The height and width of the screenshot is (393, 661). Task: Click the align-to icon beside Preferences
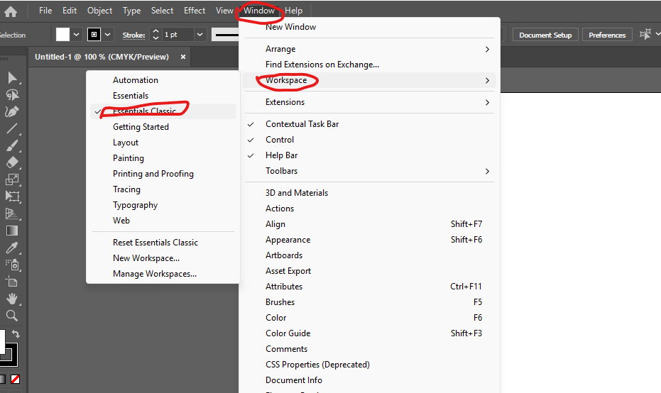point(645,35)
